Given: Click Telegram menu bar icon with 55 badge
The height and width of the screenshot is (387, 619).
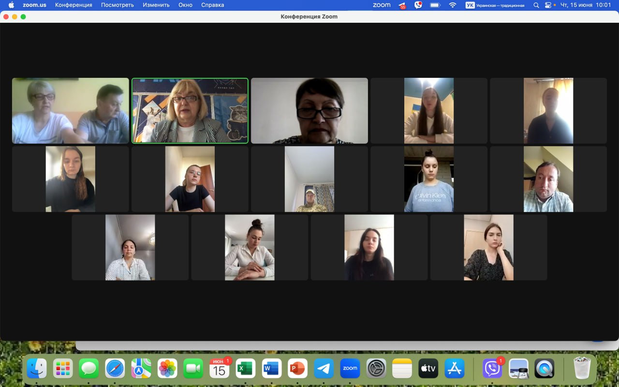Looking at the screenshot, I should (x=402, y=5).
